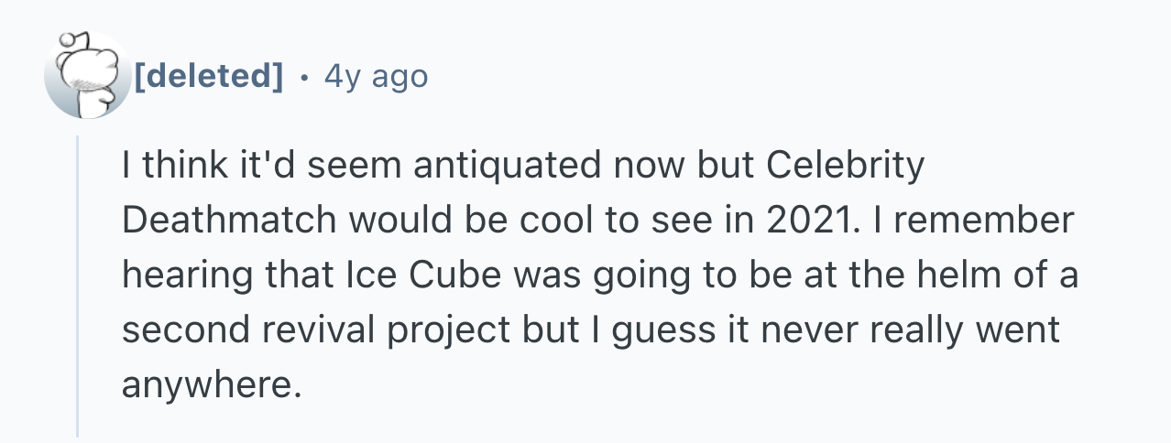Click the [deleted] username

(208, 76)
